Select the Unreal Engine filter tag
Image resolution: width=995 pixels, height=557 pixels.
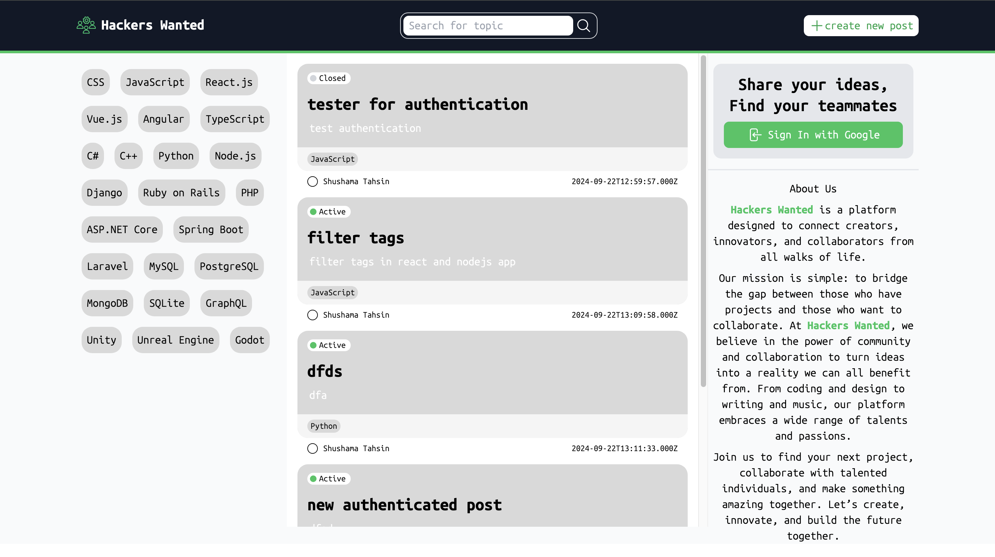point(175,340)
